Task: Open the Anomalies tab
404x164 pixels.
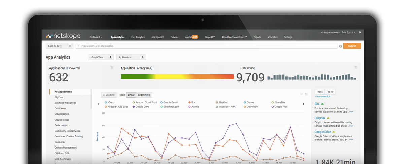Action: [272, 37]
